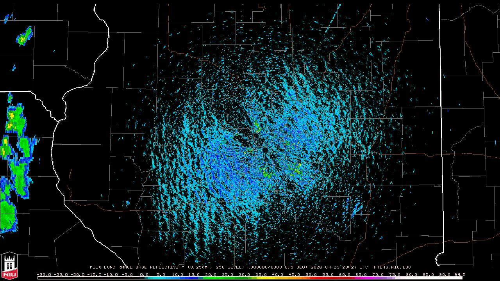
Task: Click the small blue echo southeast of radar
Action: coord(356,211)
